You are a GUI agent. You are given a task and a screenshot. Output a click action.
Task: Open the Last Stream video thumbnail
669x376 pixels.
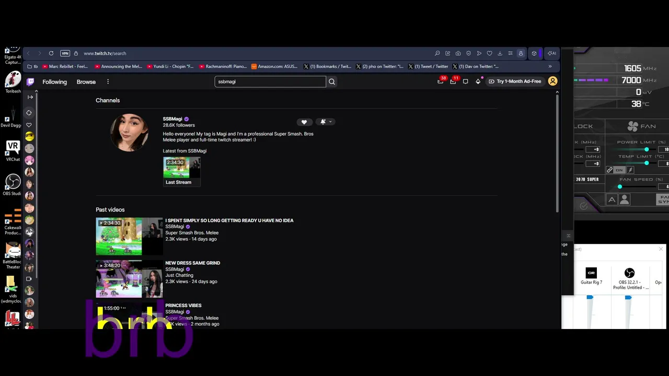tap(181, 167)
